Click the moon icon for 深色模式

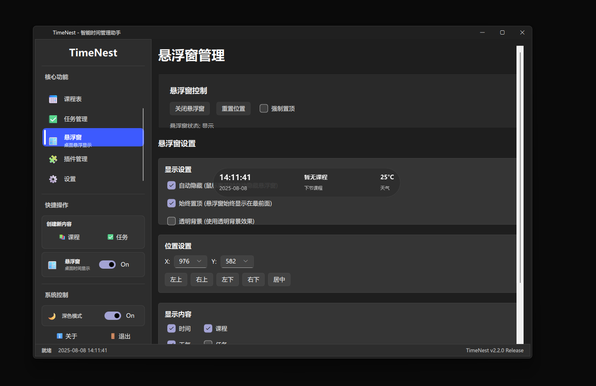[52, 316]
